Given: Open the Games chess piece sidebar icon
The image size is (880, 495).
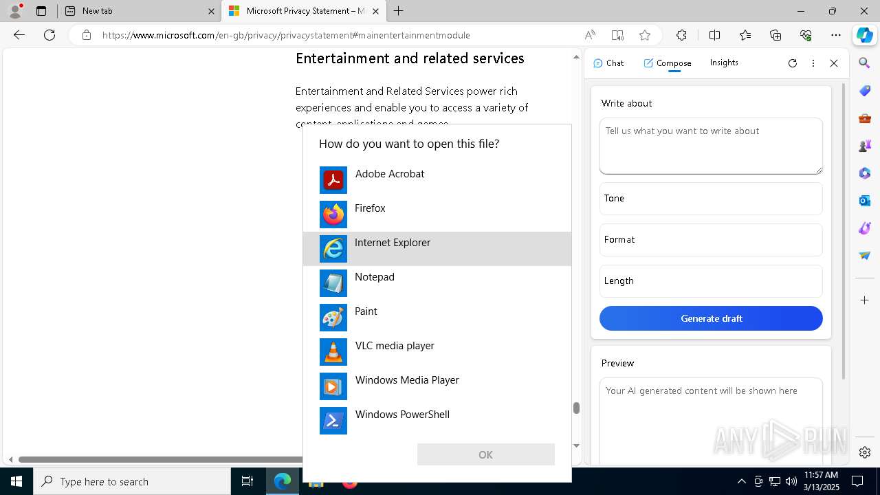Looking at the screenshot, I should click(865, 146).
